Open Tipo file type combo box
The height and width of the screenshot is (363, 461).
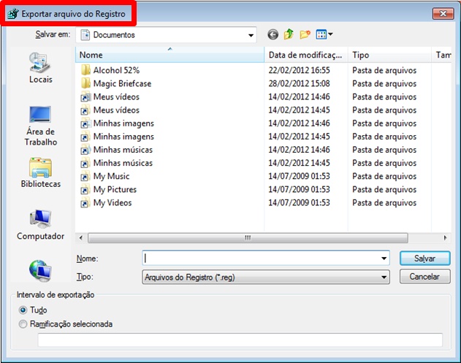(x=266, y=277)
